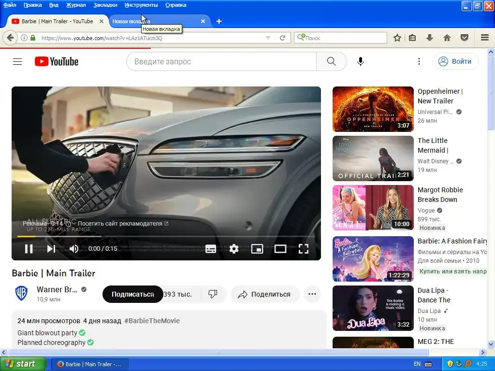Mute the video volume
The image size is (495, 371).
(74, 249)
